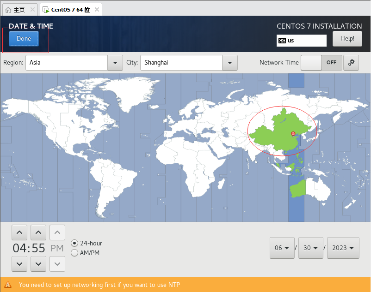The width and height of the screenshot is (371, 292).
Task: Click the warning triangle icon in the banner
Action: [8, 285]
